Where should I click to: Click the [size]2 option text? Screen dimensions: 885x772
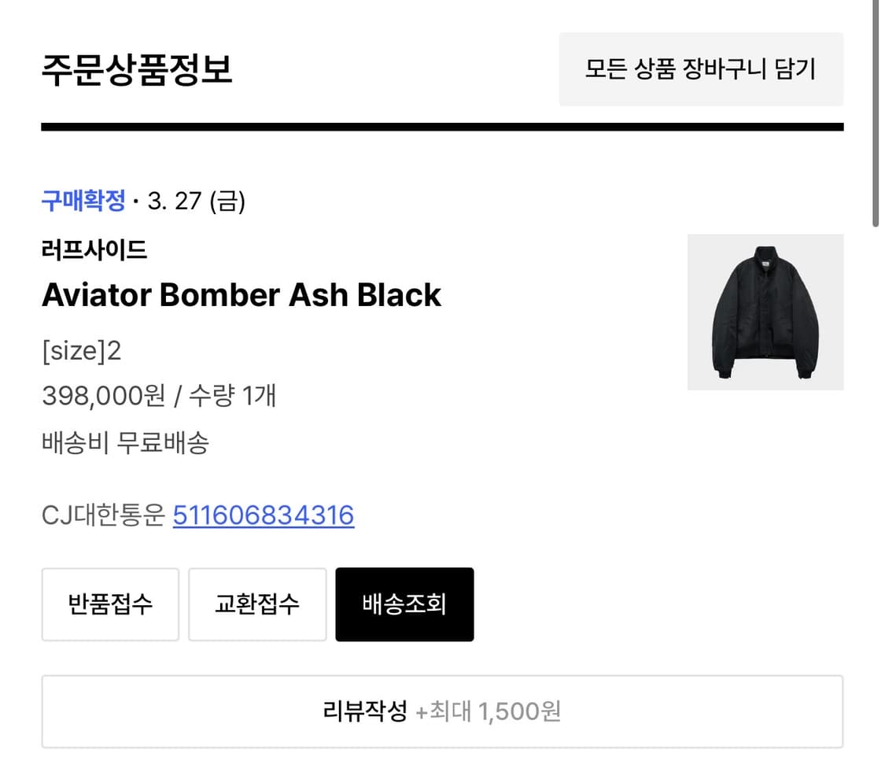[82, 351]
